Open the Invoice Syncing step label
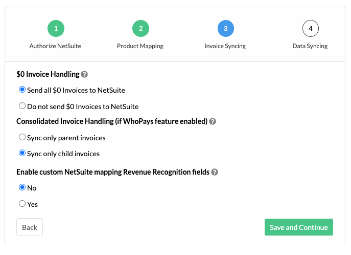Screen dimensions: 351x255 225,46
